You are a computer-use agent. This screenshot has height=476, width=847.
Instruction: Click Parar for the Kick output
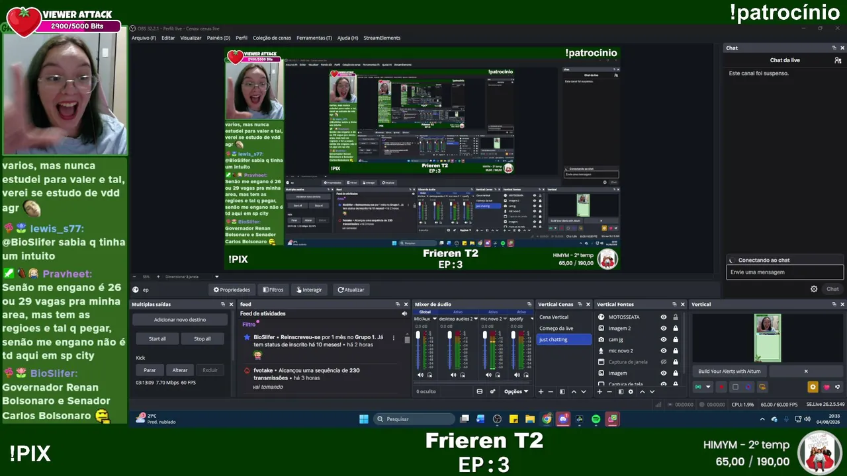tap(150, 370)
